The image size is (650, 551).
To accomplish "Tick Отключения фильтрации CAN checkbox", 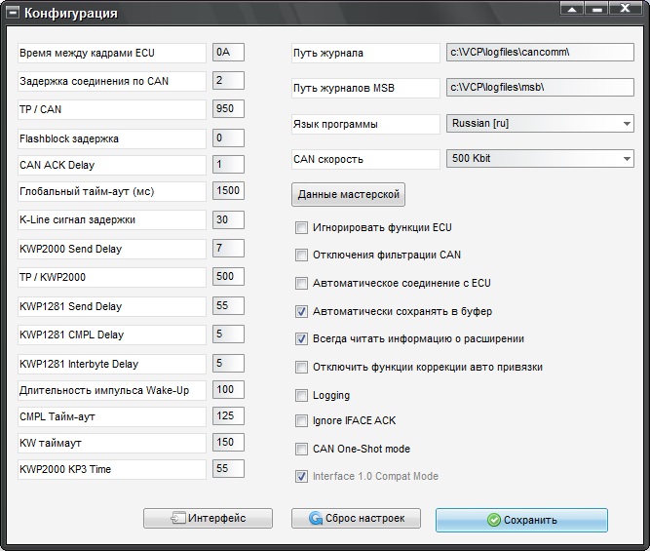I will (301, 255).
